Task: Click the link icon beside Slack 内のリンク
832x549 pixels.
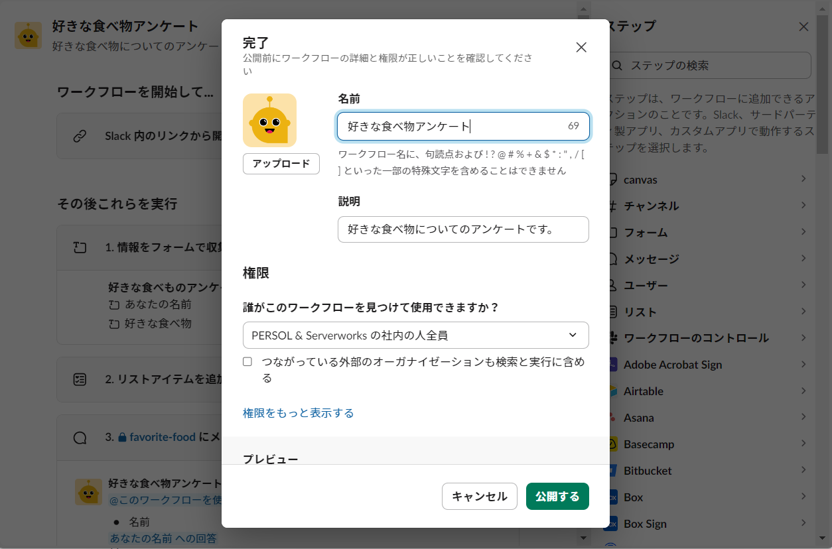Action: click(80, 136)
